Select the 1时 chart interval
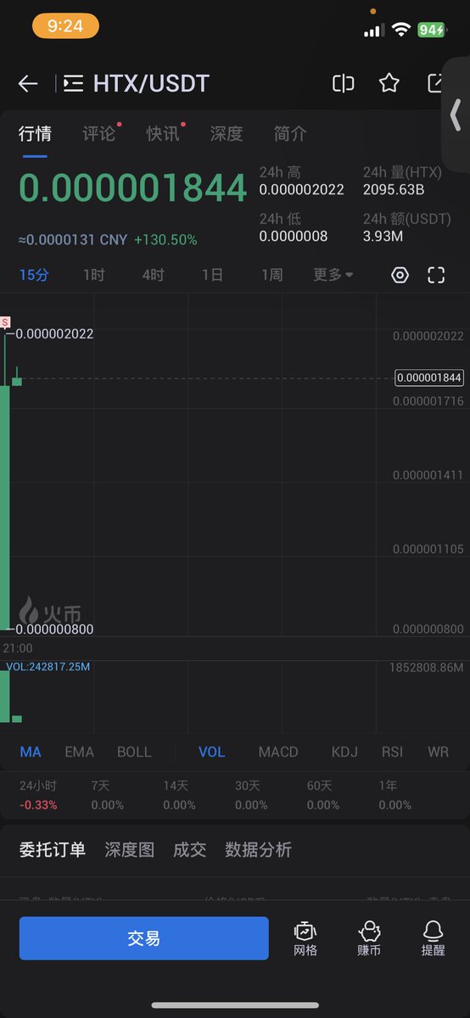 (x=93, y=275)
